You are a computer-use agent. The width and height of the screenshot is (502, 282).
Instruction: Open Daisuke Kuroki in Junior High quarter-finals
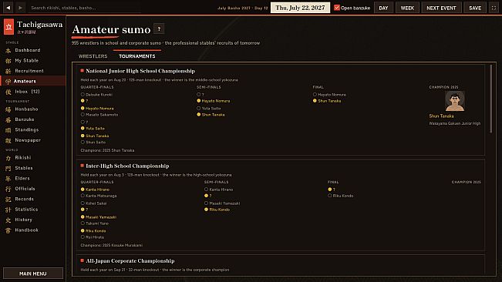coord(99,95)
